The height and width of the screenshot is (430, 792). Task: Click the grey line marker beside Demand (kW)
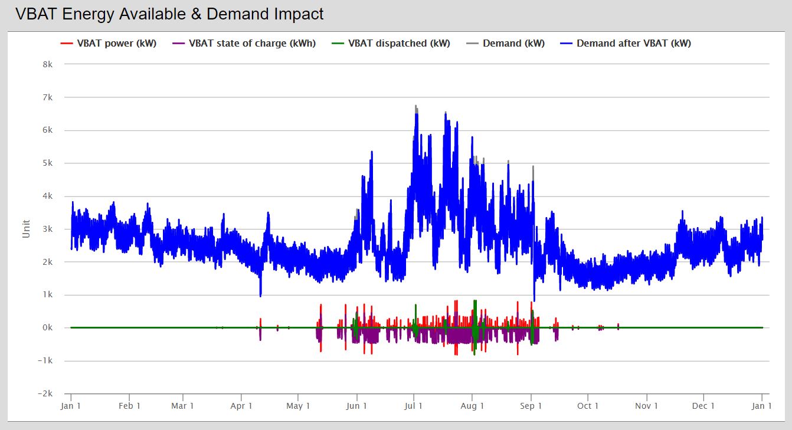click(472, 44)
